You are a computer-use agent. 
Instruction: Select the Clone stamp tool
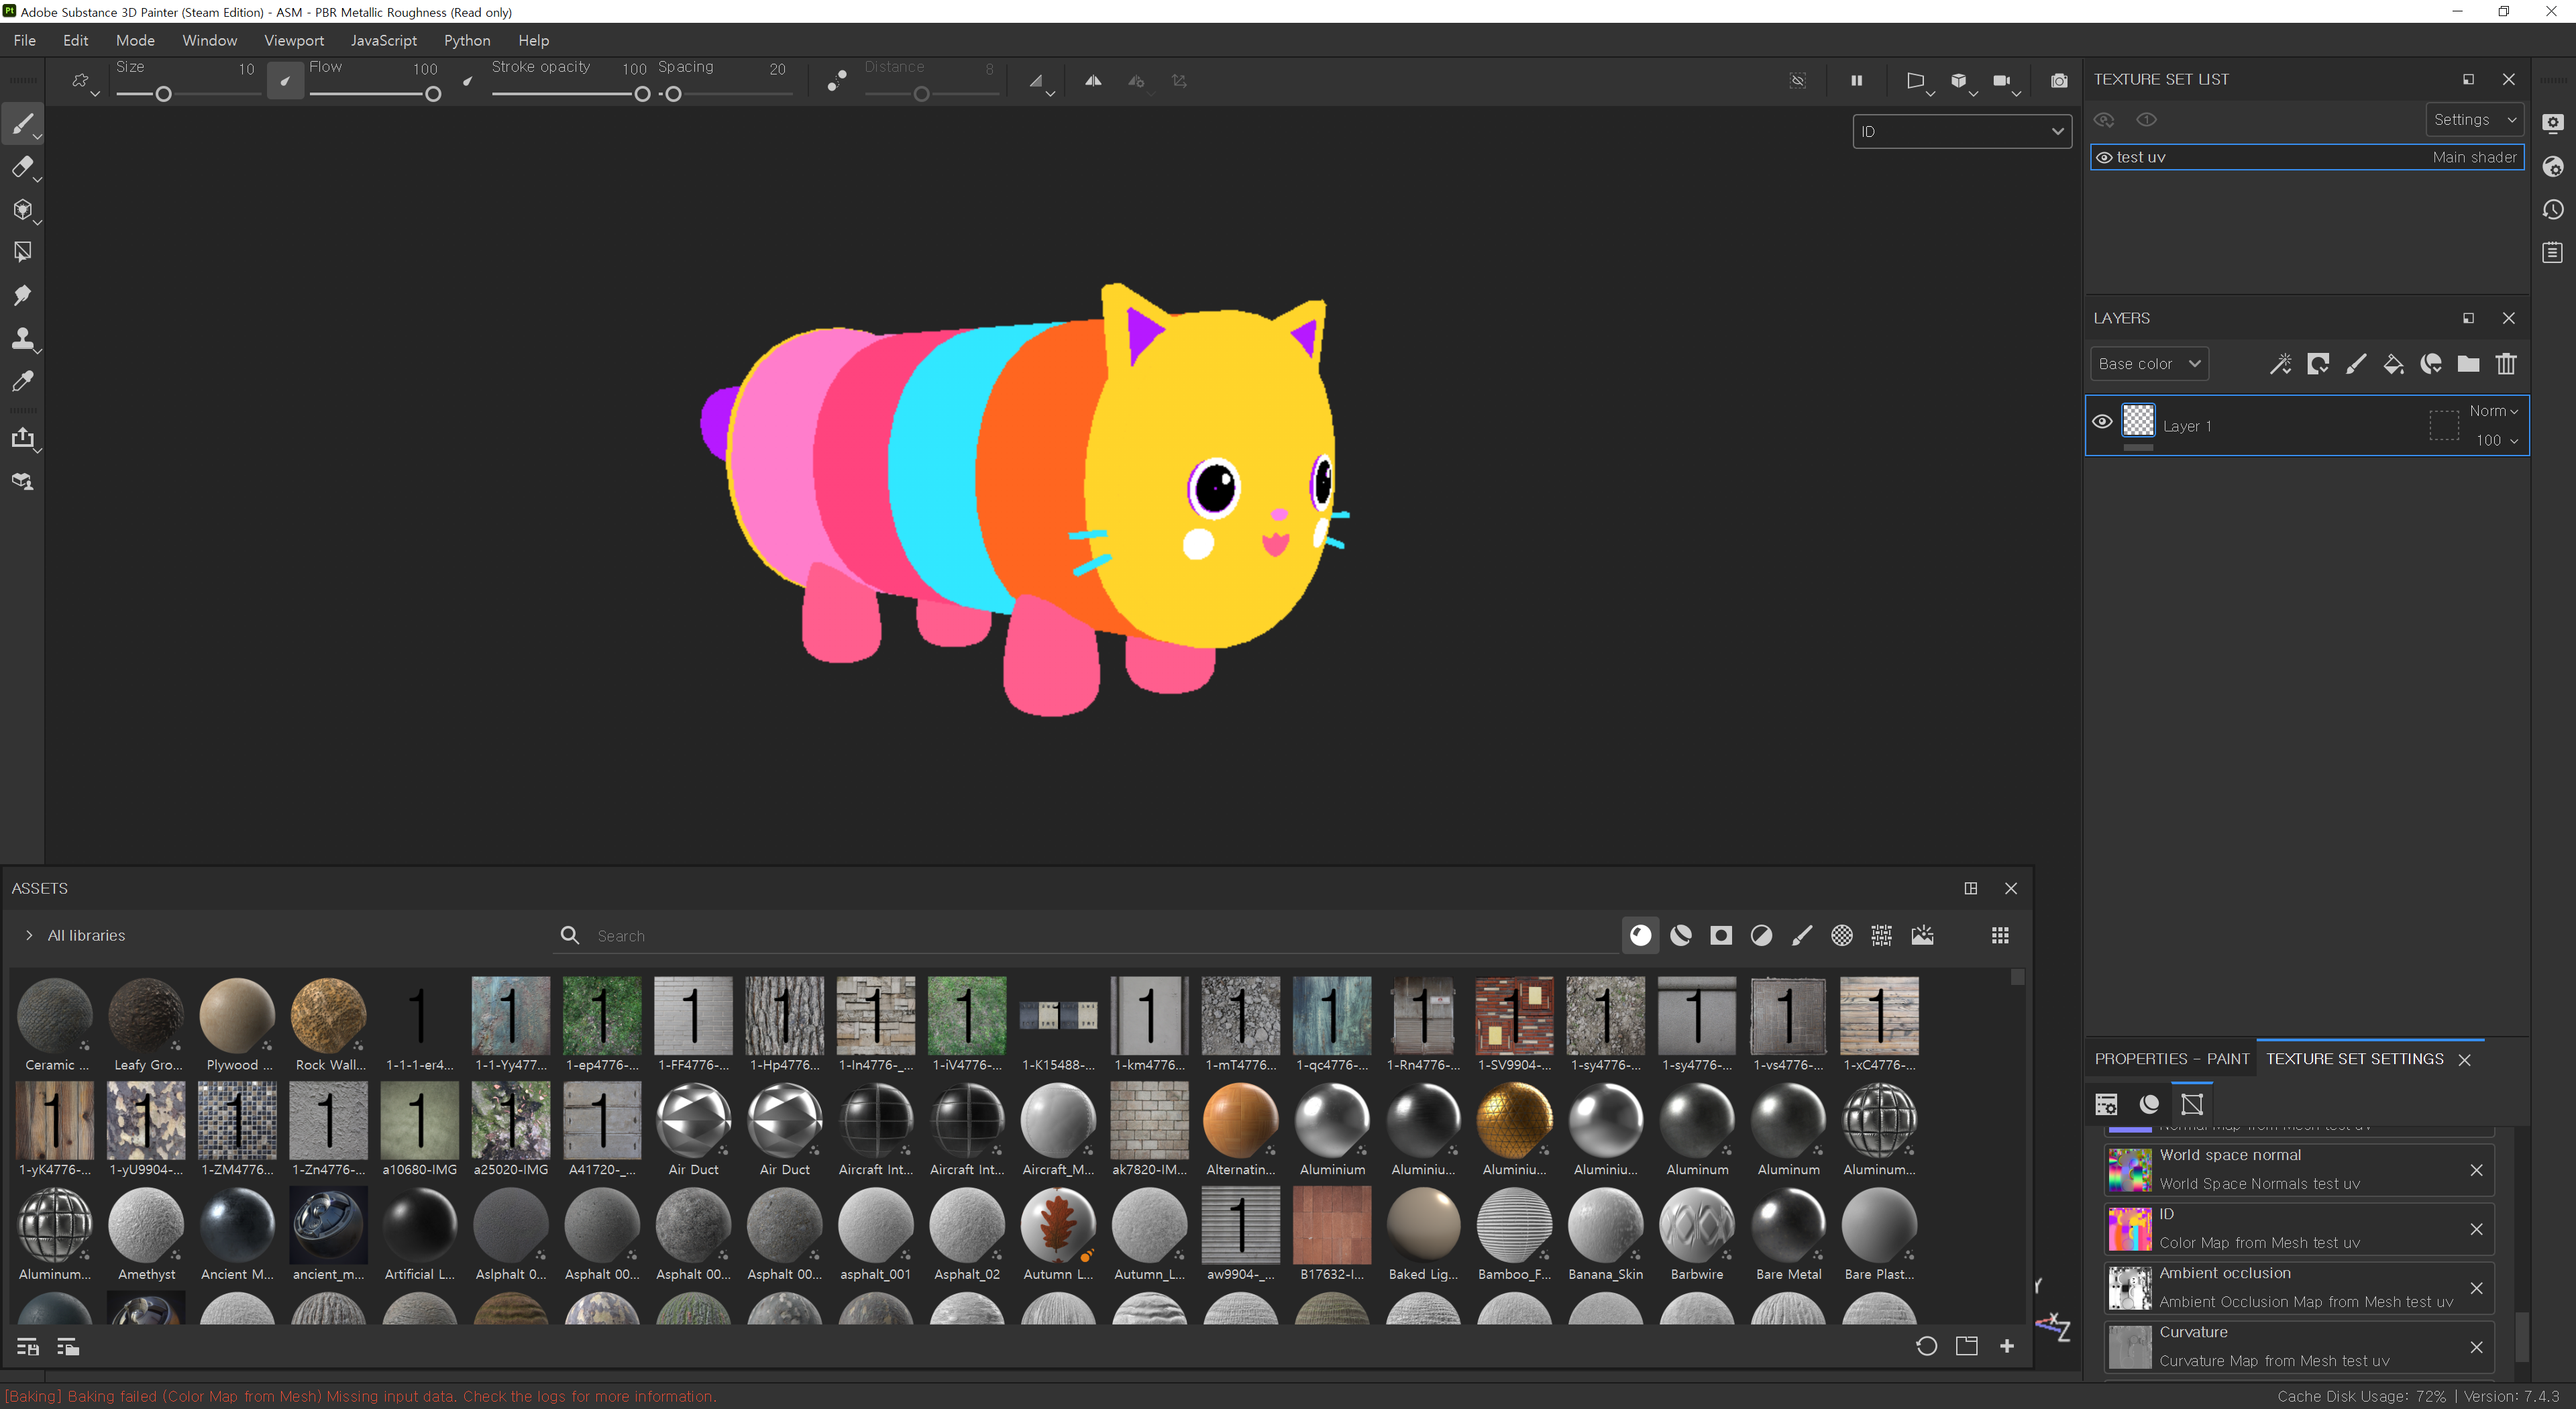coord(22,338)
